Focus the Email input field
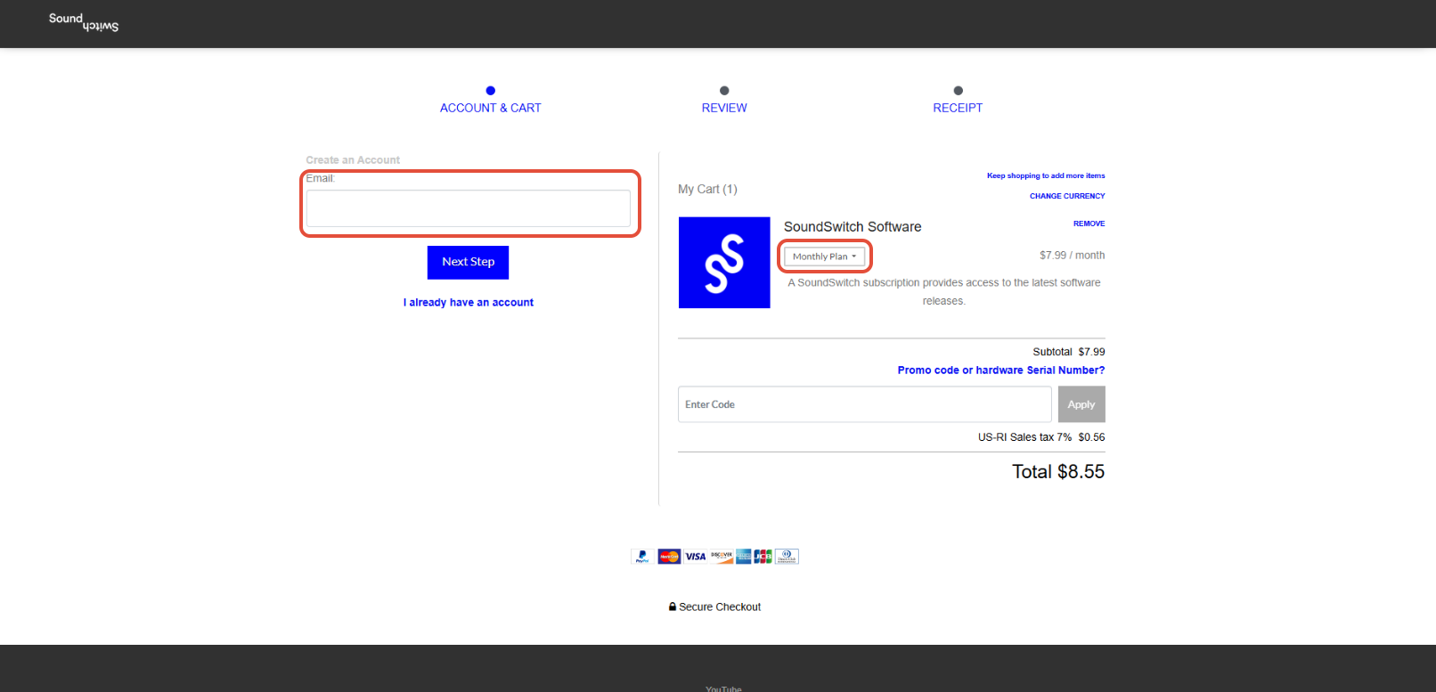Viewport: 1436px width, 692px height. coord(469,208)
